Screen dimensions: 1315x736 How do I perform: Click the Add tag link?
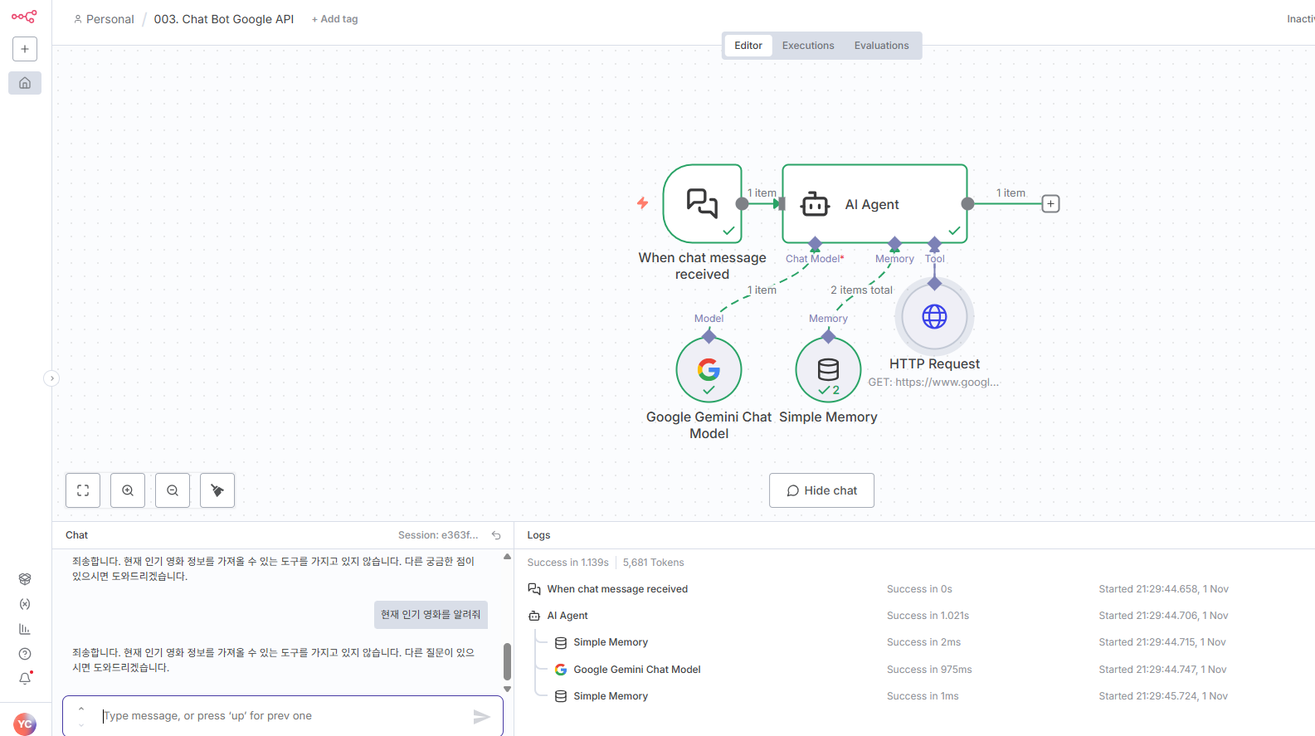pos(335,19)
